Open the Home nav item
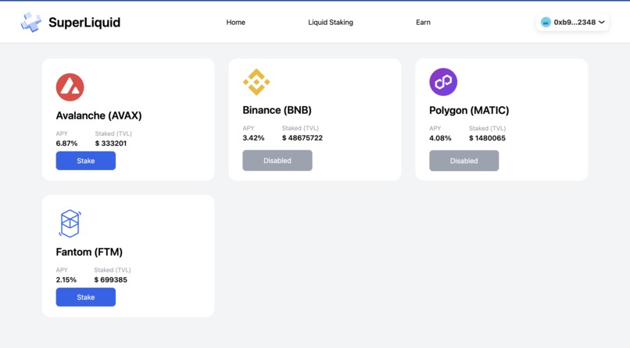Viewport: 630px width, 348px height. pyautogui.click(x=236, y=23)
